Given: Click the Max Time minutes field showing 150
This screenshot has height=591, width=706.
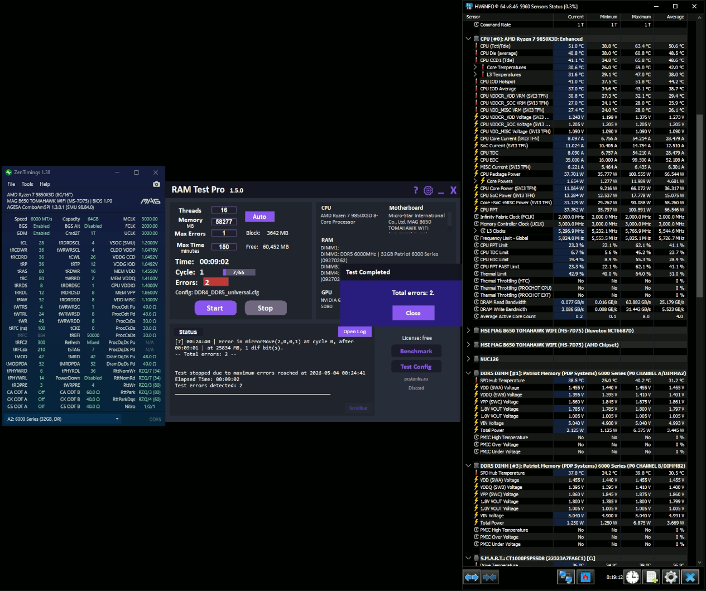Looking at the screenshot, I should point(224,247).
